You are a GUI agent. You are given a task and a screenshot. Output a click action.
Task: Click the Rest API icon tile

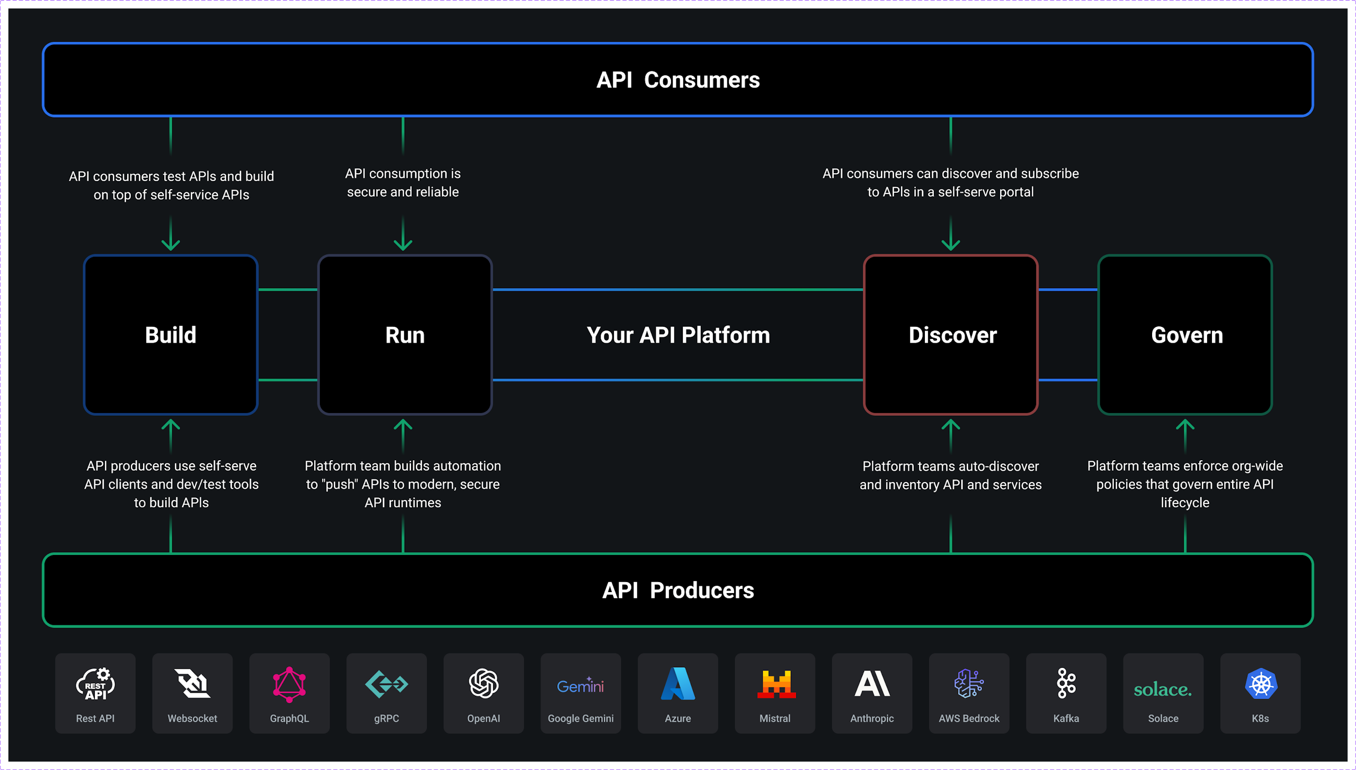pos(95,693)
